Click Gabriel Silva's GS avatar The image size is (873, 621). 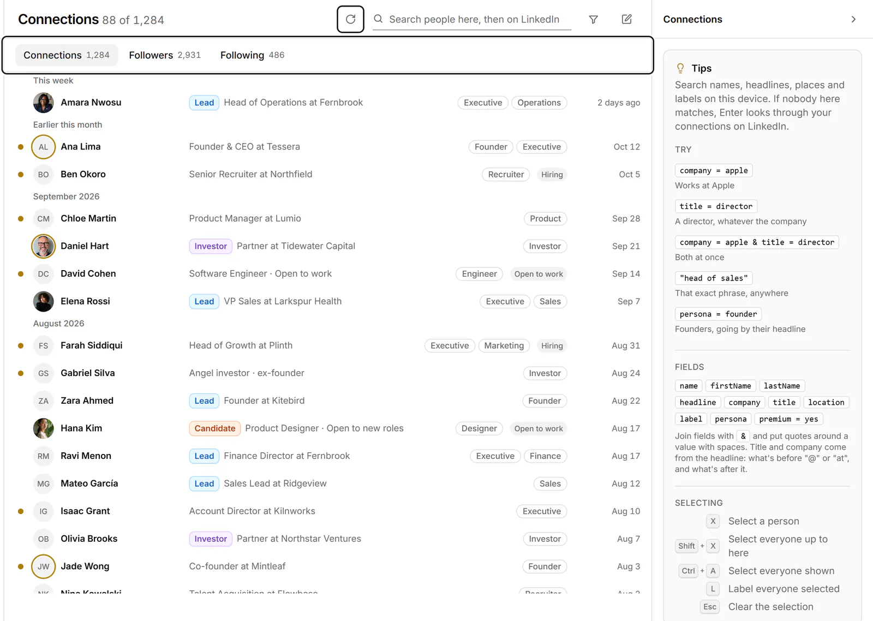[x=44, y=373]
